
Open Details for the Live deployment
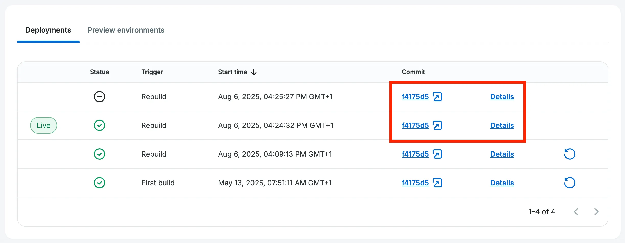(x=502, y=125)
